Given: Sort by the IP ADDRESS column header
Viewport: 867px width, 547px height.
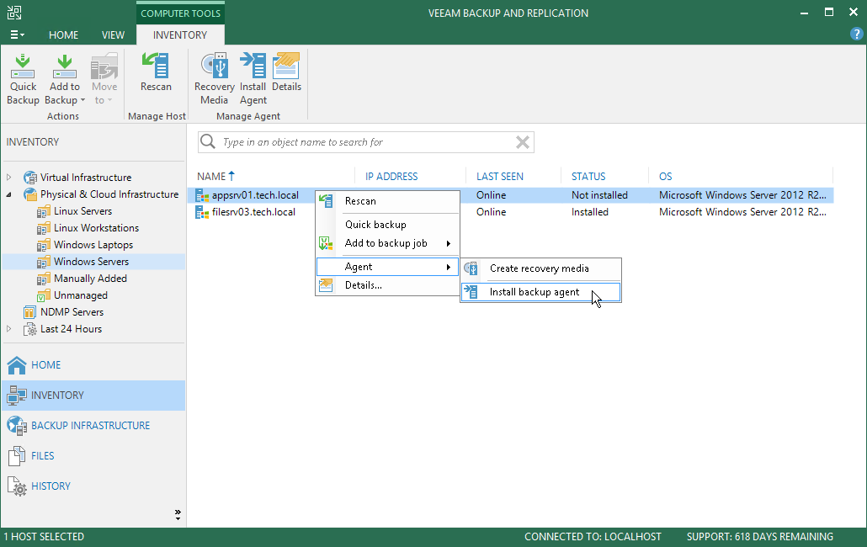Looking at the screenshot, I should tap(391, 176).
